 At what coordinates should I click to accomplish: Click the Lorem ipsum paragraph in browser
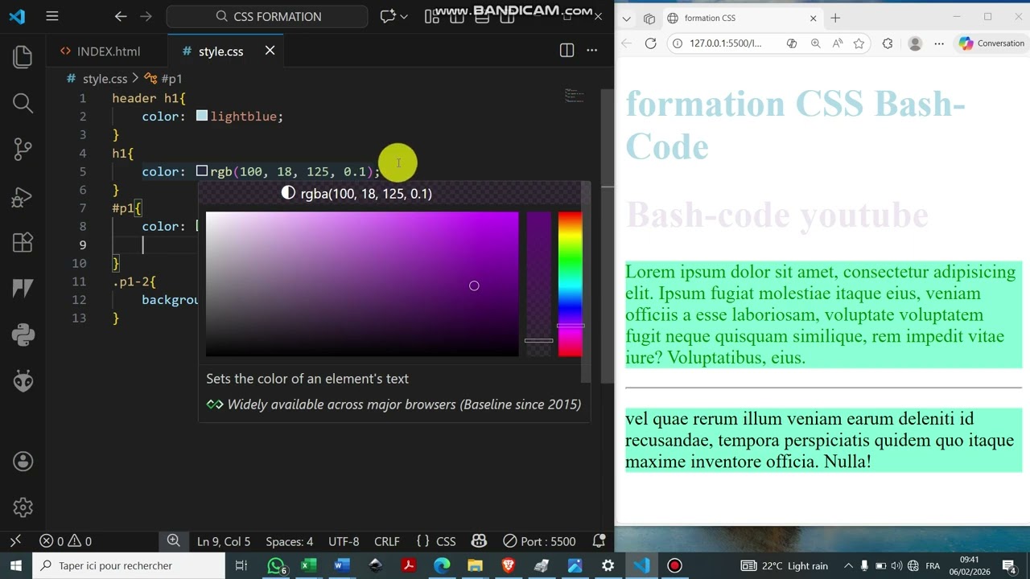[823, 314]
